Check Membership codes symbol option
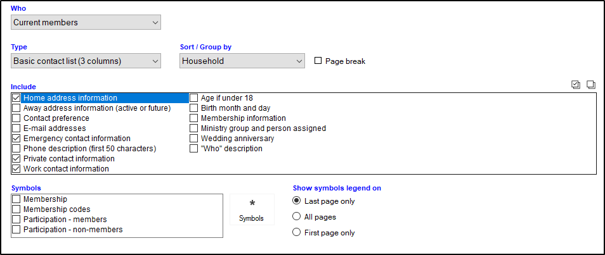Screen dimensions: 605x255 coord(16,209)
